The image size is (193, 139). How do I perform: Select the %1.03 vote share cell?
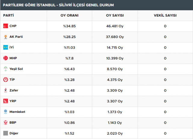tap(70, 112)
